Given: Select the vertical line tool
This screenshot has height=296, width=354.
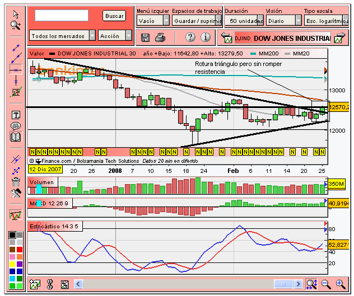Looking at the screenshot, I should pyautogui.click(x=16, y=81).
